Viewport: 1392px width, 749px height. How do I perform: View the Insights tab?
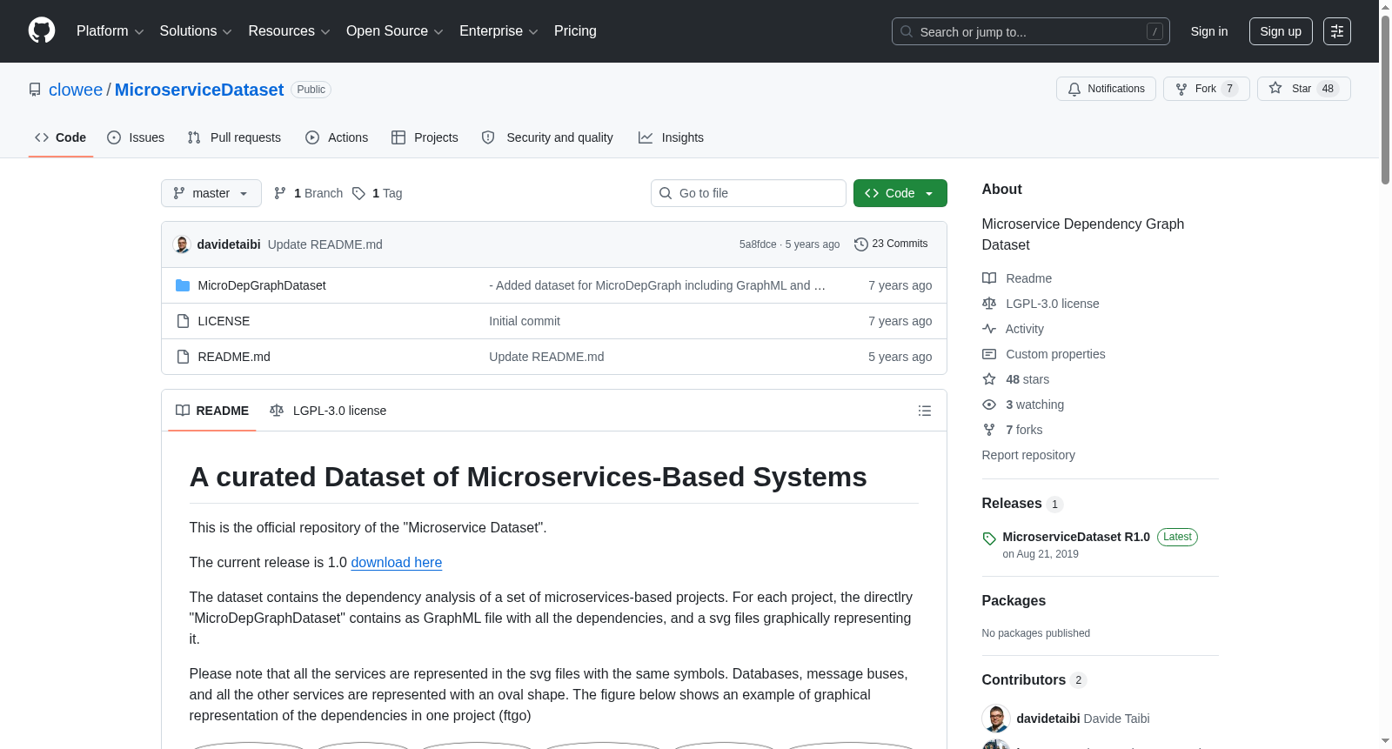[x=671, y=137]
